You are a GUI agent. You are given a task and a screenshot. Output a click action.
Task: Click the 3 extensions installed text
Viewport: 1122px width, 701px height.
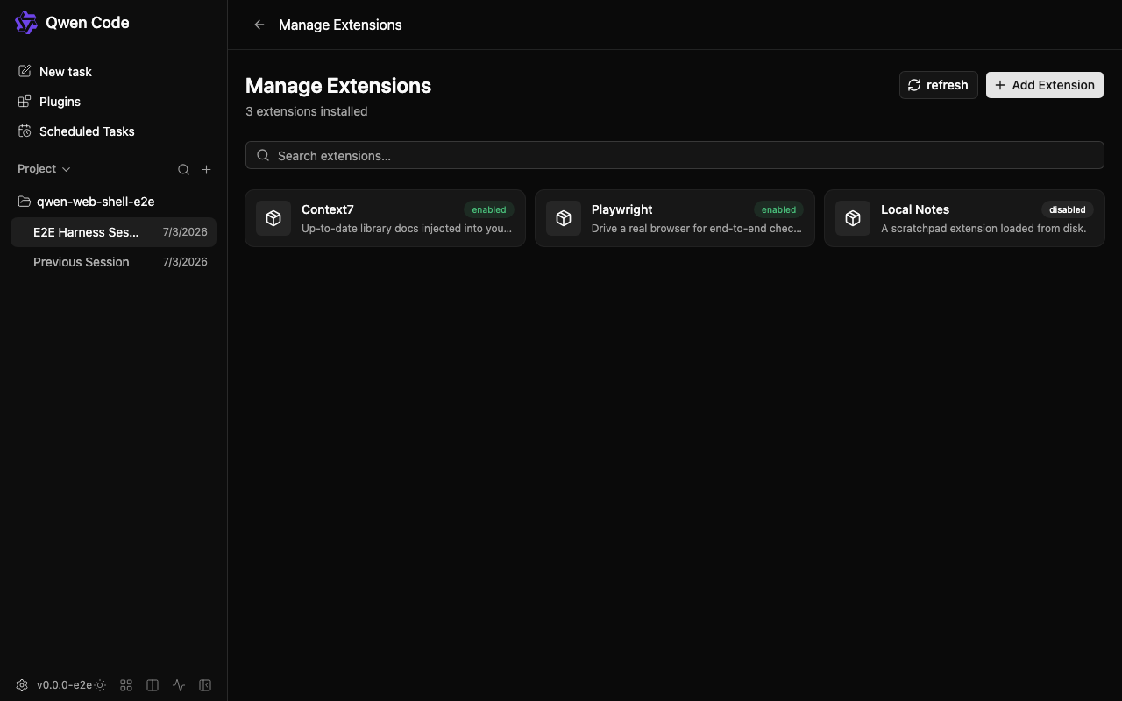[307, 111]
